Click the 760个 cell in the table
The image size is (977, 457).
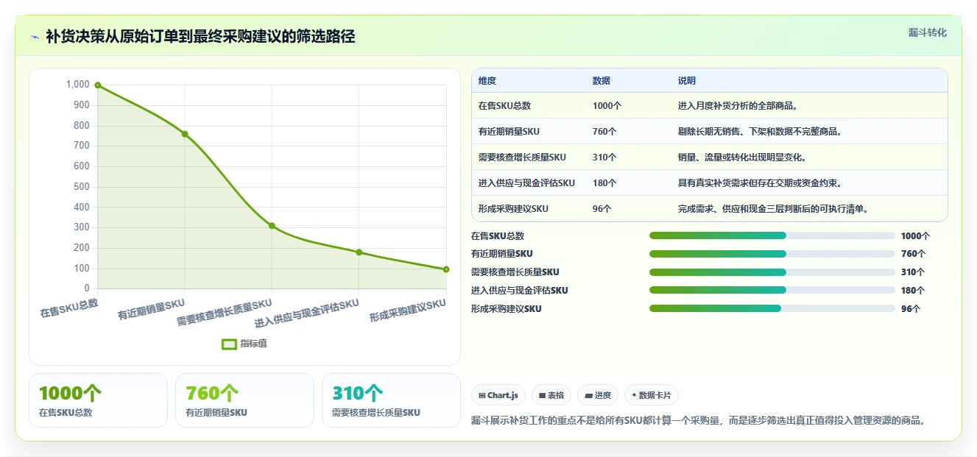pos(604,132)
